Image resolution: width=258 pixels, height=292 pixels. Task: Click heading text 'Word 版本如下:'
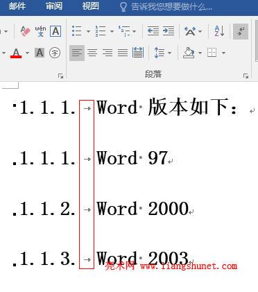(167, 107)
